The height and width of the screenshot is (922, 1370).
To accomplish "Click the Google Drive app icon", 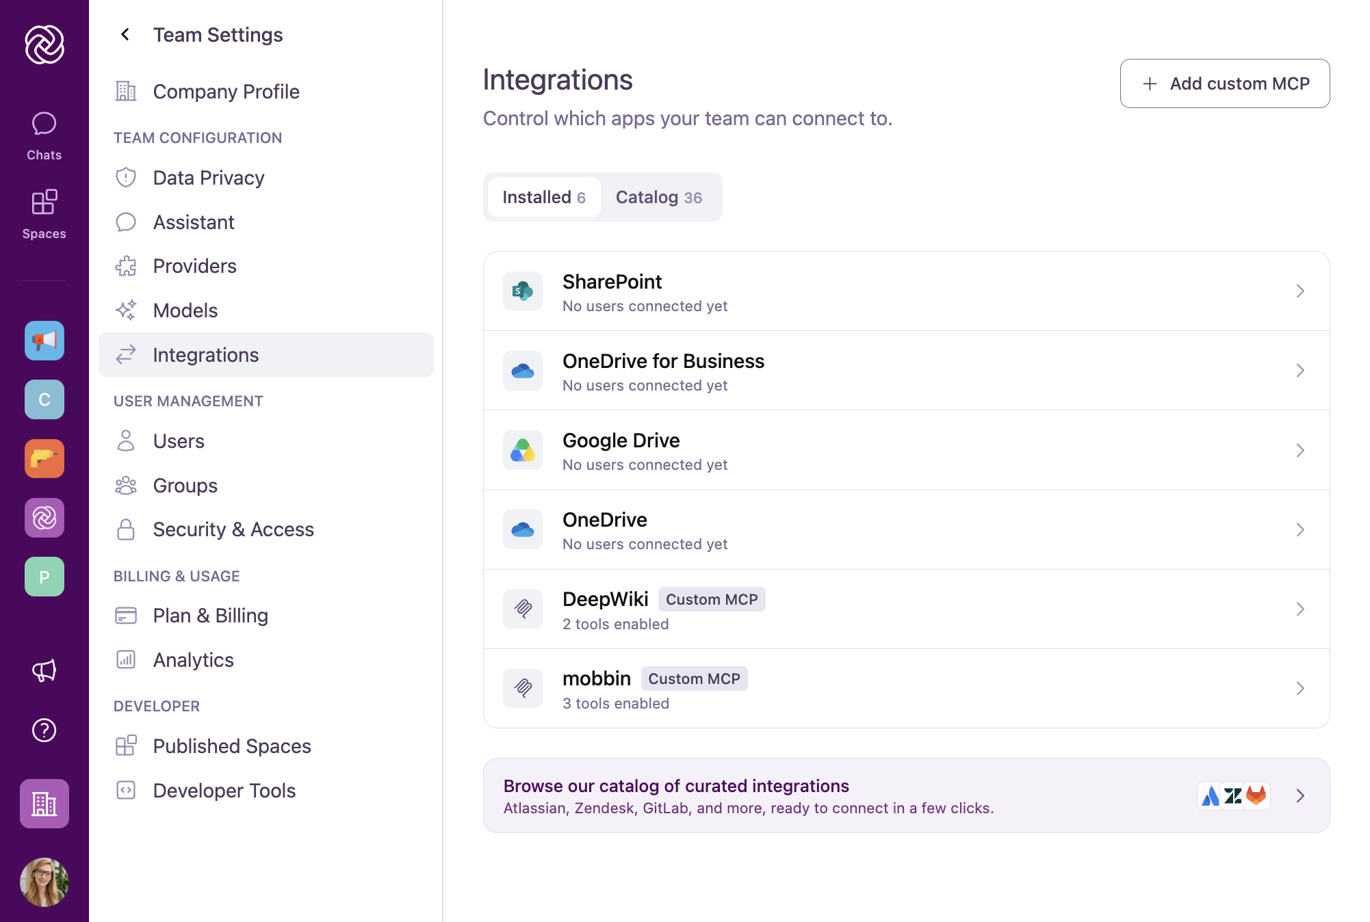I will (523, 450).
